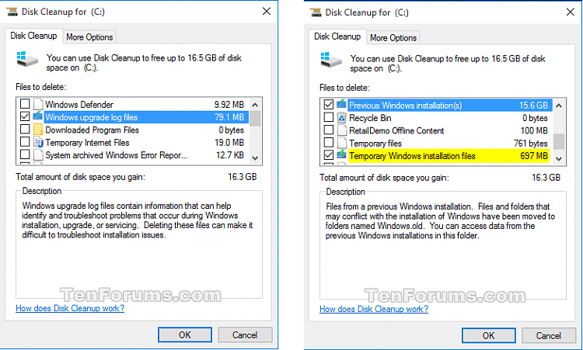583x350 pixels.
Task: Select the Temporary files row text
Action: pos(375,144)
